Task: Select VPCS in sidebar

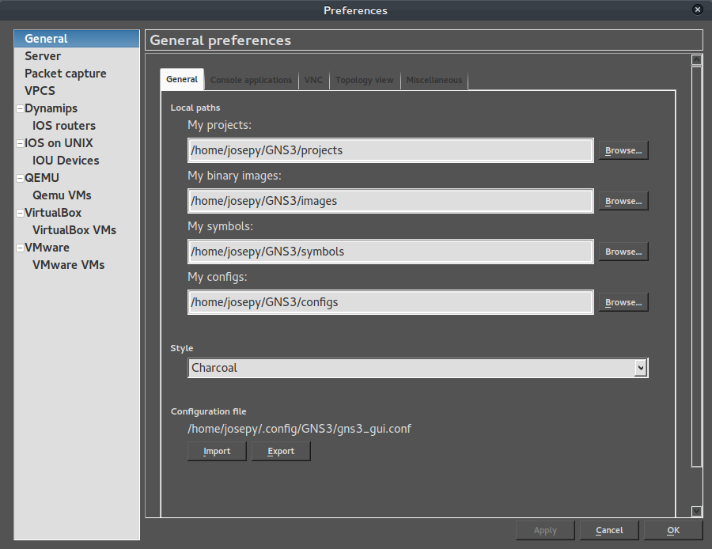Action: [40, 91]
